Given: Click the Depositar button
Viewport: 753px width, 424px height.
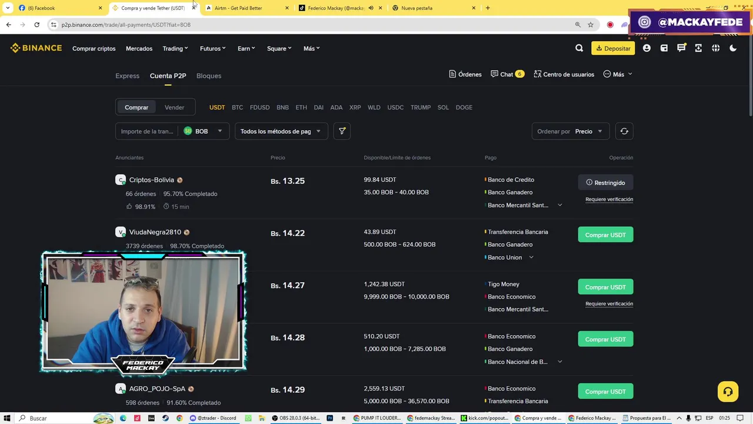Looking at the screenshot, I should click(613, 48).
